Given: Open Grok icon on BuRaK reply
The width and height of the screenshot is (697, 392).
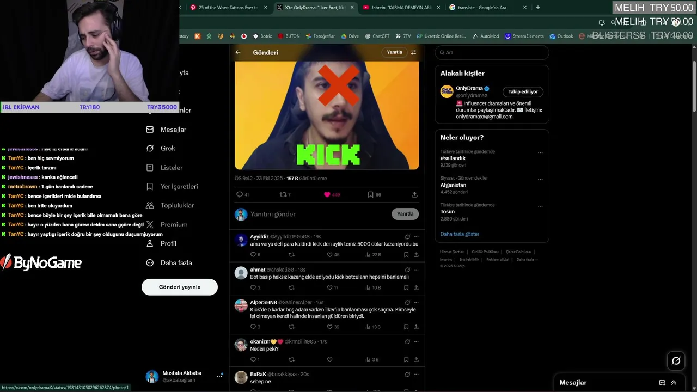Looking at the screenshot, I should [407, 374].
